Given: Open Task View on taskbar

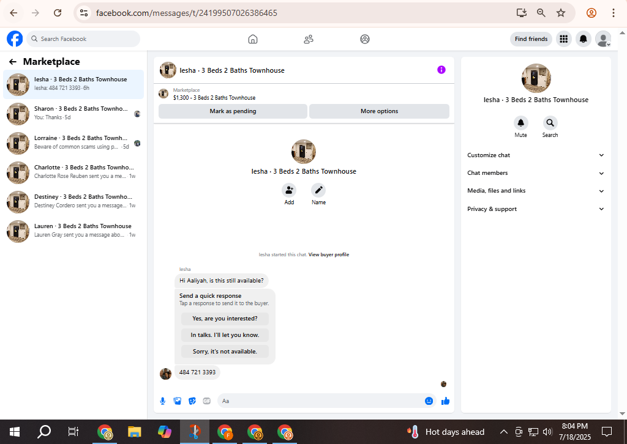Looking at the screenshot, I should pyautogui.click(x=73, y=432).
